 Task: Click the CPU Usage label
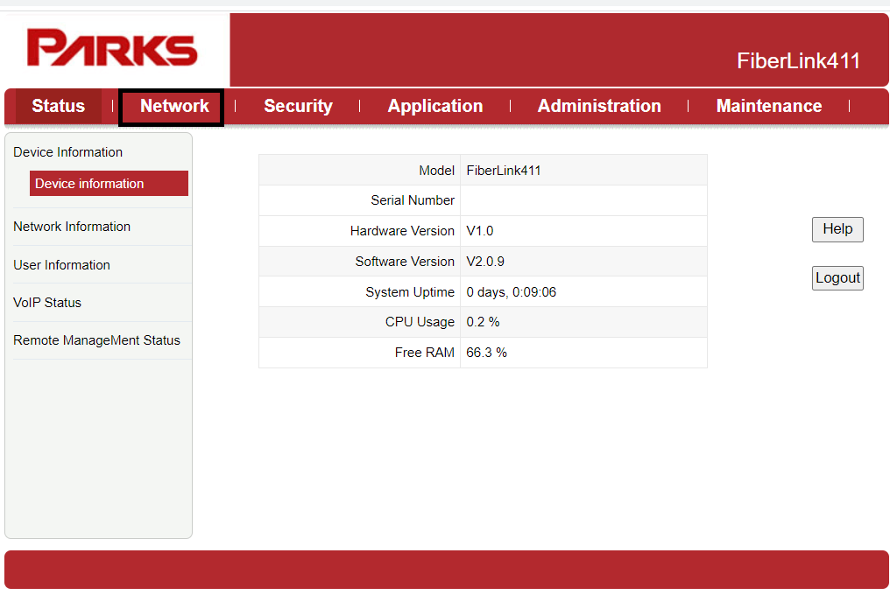click(x=420, y=322)
